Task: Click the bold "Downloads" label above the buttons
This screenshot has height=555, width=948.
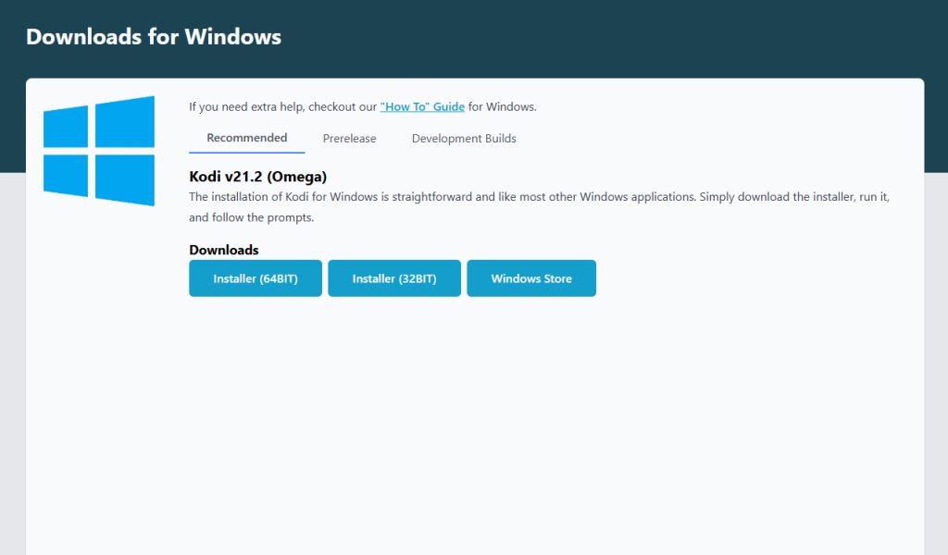Action: click(x=224, y=250)
